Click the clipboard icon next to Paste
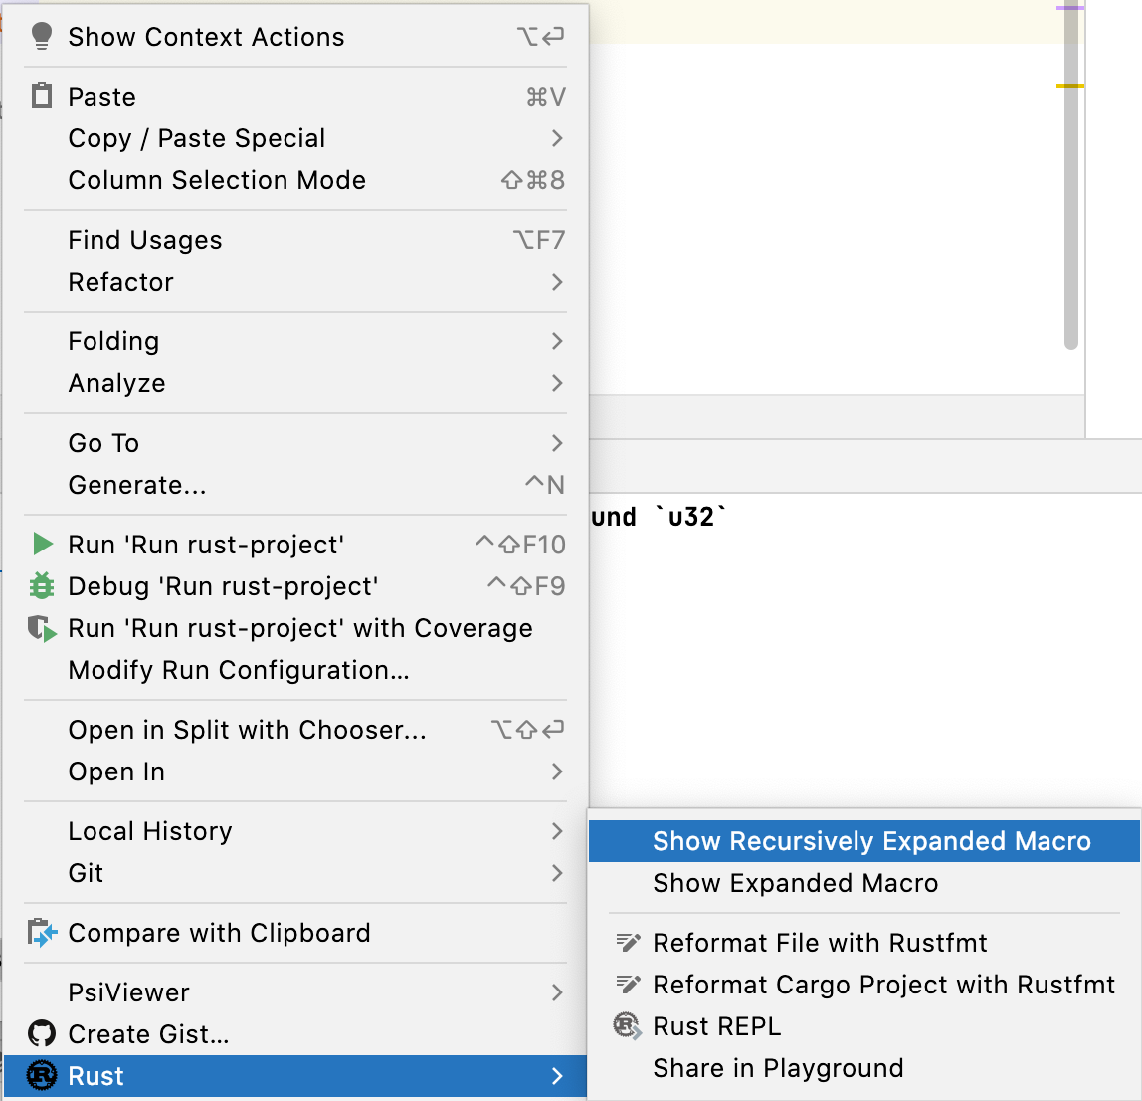 41,96
